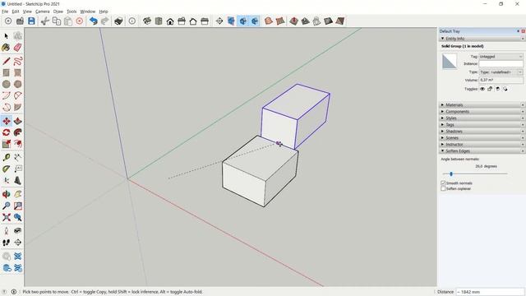Open Model Info icon

pyautogui.click(x=132, y=21)
